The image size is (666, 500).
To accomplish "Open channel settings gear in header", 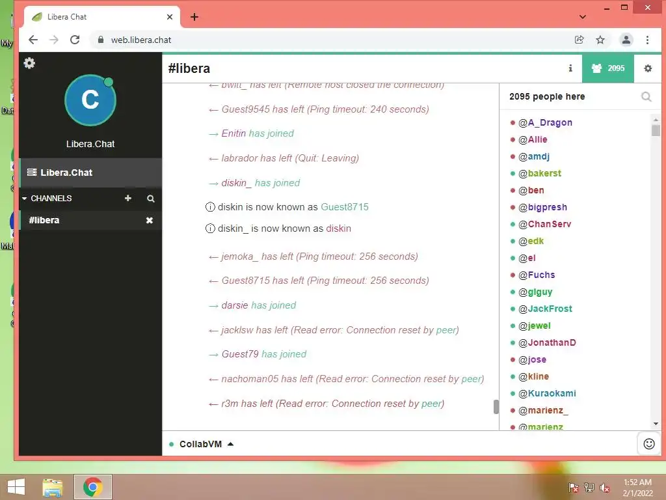I will (x=648, y=68).
